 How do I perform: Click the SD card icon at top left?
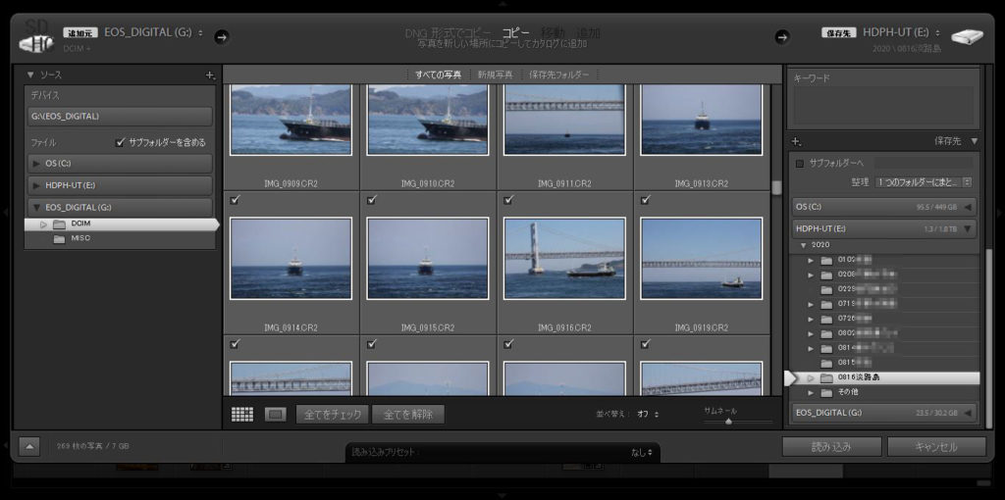[34, 37]
